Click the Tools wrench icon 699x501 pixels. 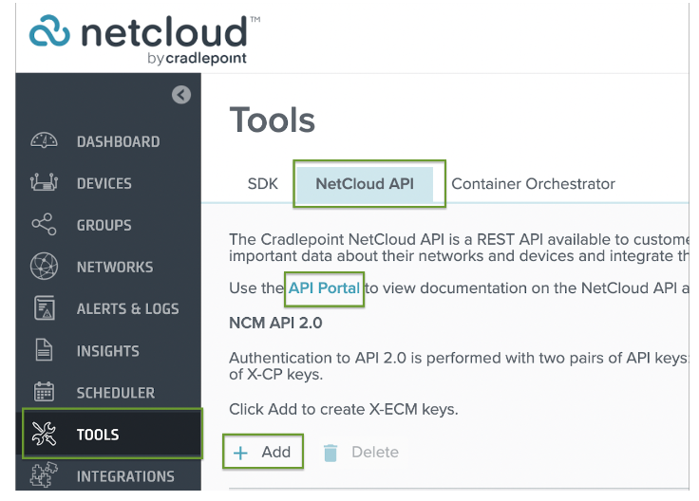point(44,435)
